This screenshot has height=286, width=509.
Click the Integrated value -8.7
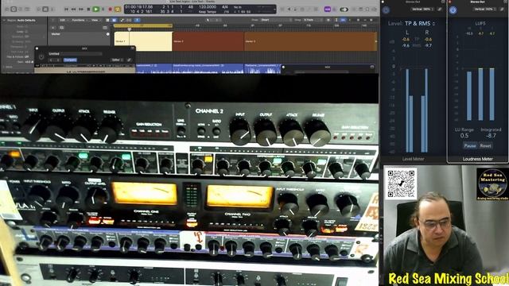coord(492,136)
